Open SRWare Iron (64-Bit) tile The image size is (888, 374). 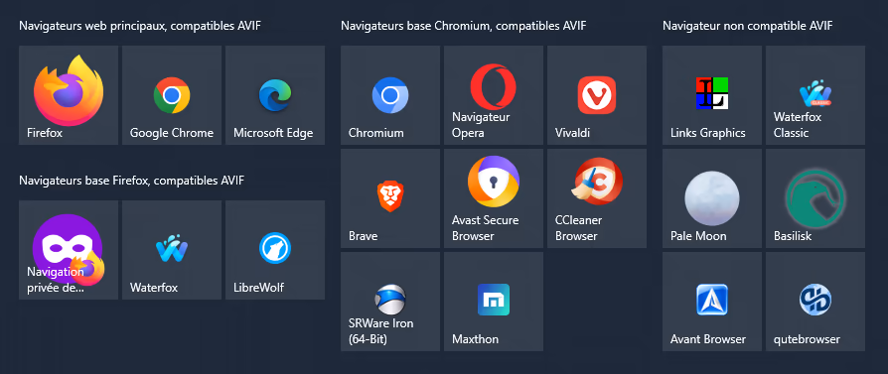click(390, 302)
